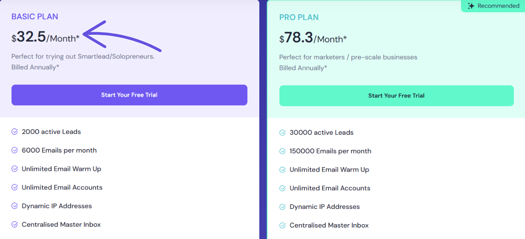Screen dimensions: 525x239
Task: Click check icon beside Basic Unlimited Email Warm Up
Action: point(14,169)
